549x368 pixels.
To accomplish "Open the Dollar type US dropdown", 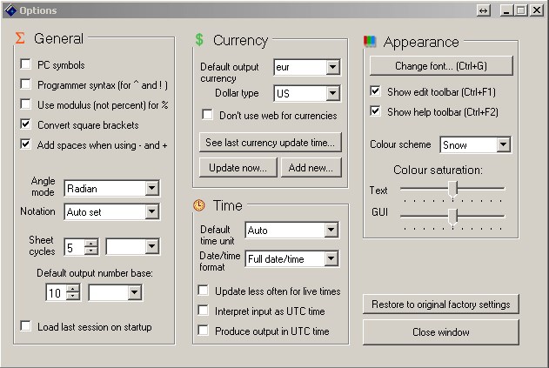I will pos(332,93).
